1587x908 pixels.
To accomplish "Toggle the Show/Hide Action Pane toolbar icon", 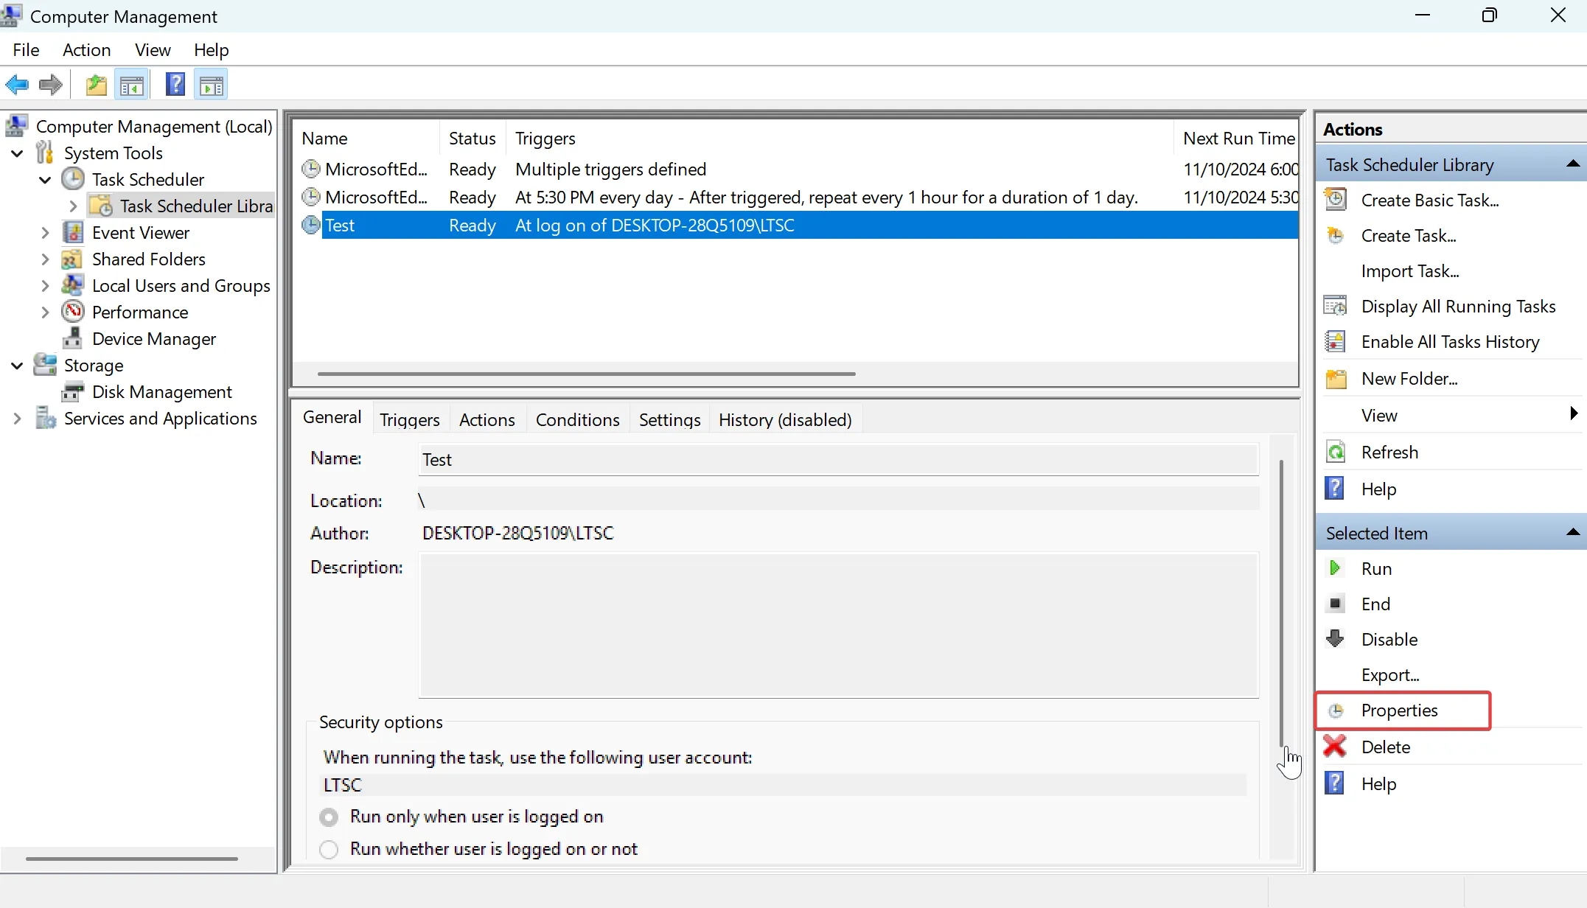I will coord(210,84).
